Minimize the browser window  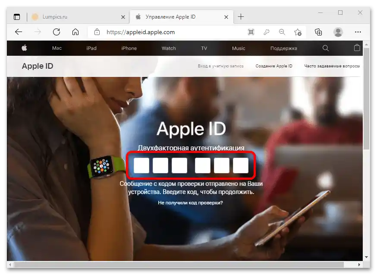pos(320,13)
